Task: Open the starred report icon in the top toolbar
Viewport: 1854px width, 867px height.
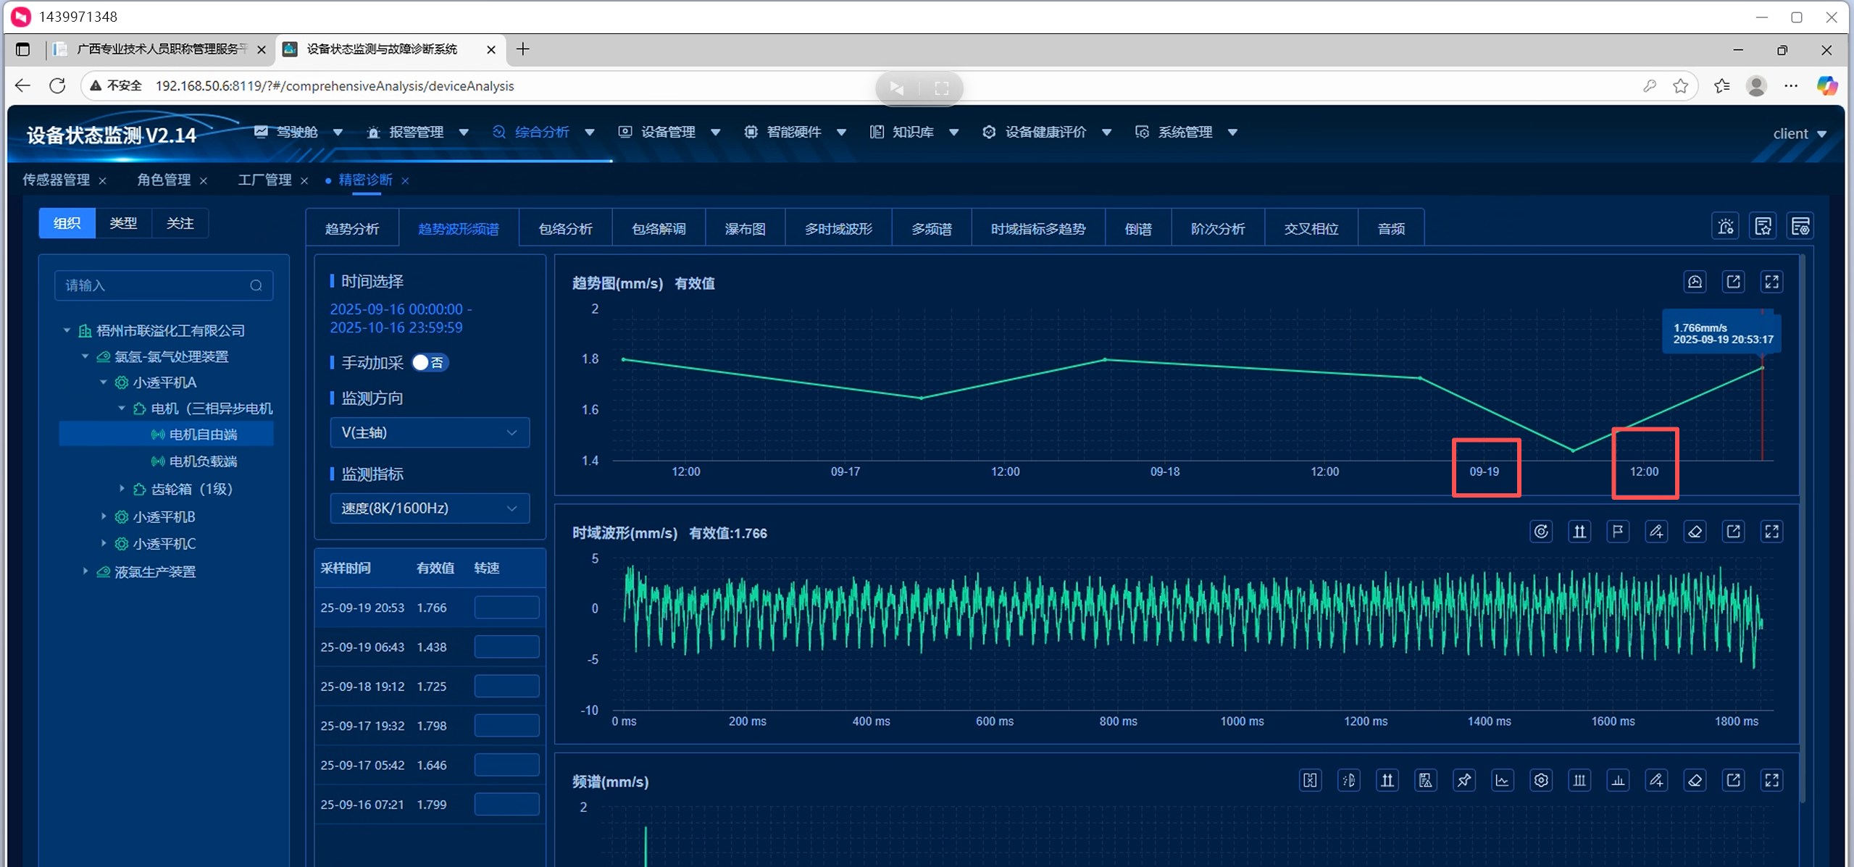Action: click(x=1763, y=227)
